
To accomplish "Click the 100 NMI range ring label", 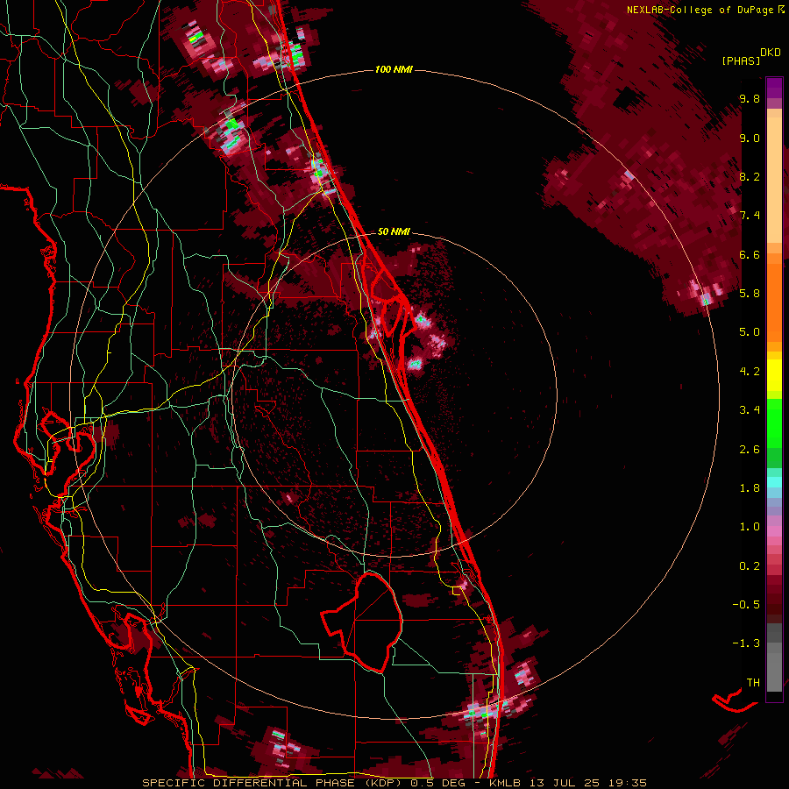I will coord(394,69).
